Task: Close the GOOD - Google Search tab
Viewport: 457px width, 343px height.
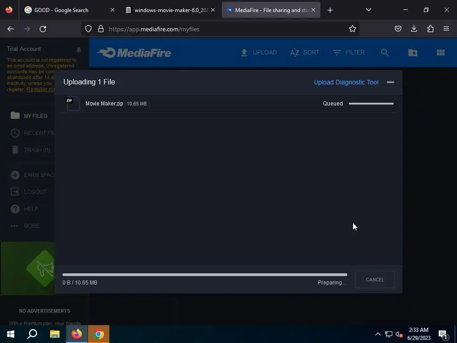Action: click(x=112, y=10)
